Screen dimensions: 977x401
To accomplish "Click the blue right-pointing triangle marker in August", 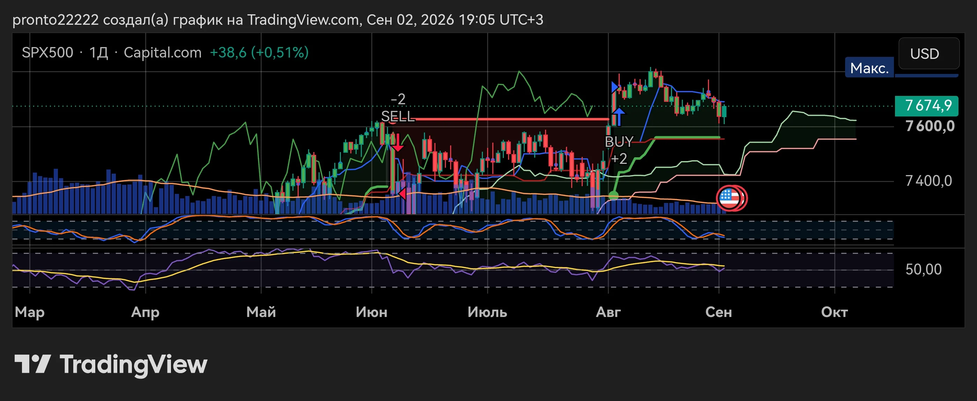I will 615,87.
